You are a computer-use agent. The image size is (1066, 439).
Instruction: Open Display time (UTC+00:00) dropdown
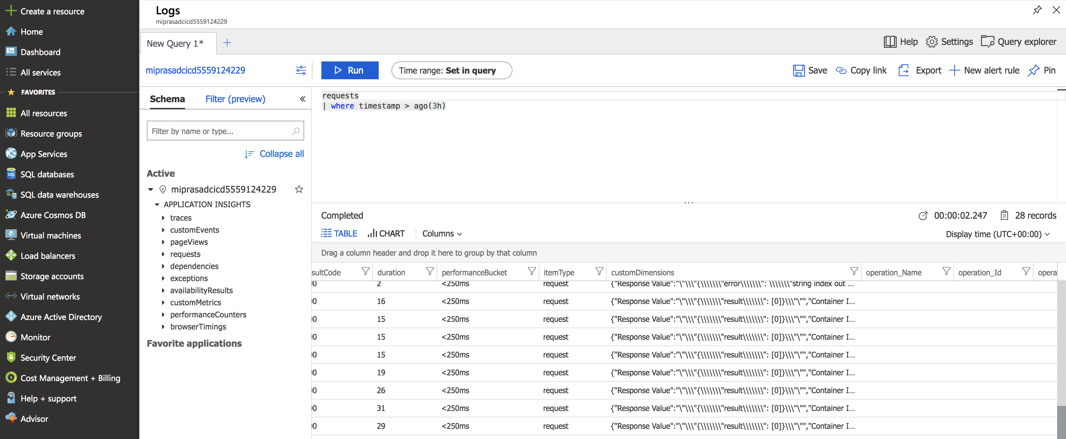(998, 234)
